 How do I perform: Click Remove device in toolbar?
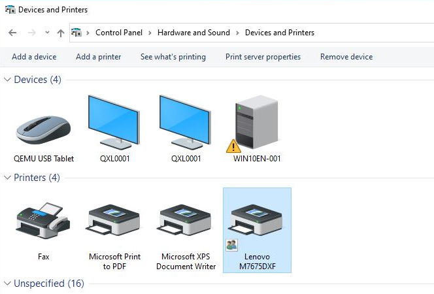(346, 57)
